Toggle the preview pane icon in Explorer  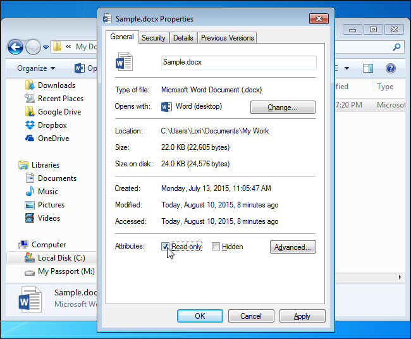pos(368,68)
